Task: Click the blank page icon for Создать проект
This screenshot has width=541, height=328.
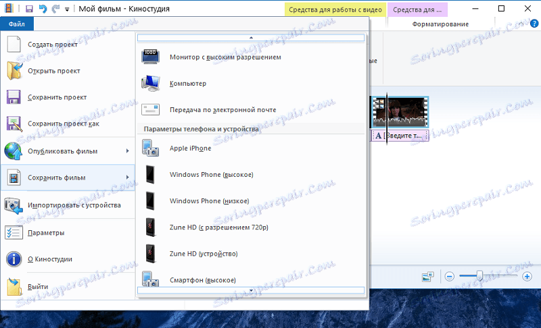Action: click(x=14, y=45)
